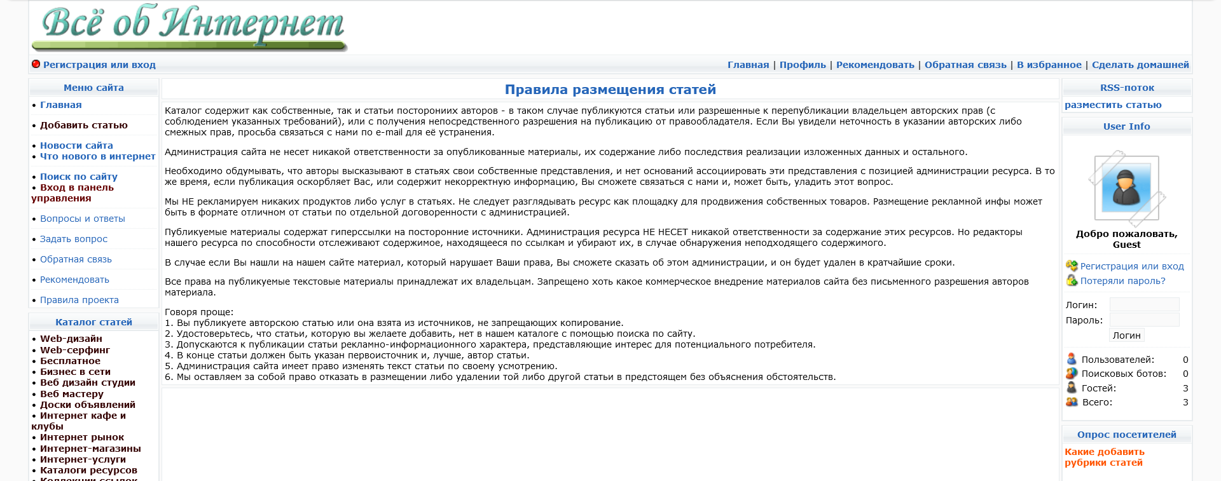Open the Web-дизайн article category
The height and width of the screenshot is (481, 1221).
71,339
